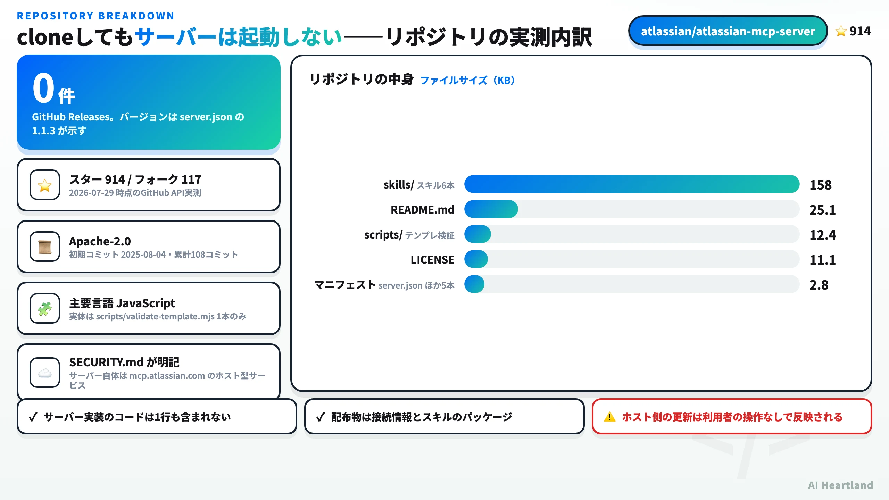Image resolution: width=889 pixels, height=500 pixels.
Task: Click the README.md row label
Action: [x=423, y=210]
